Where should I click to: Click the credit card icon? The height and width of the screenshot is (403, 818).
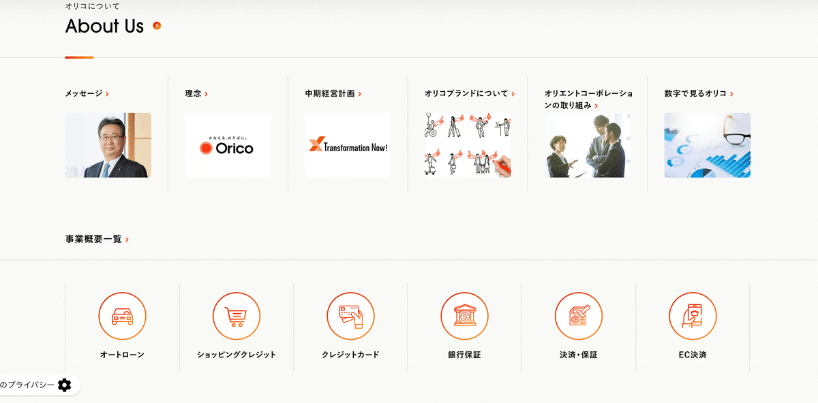tap(350, 316)
